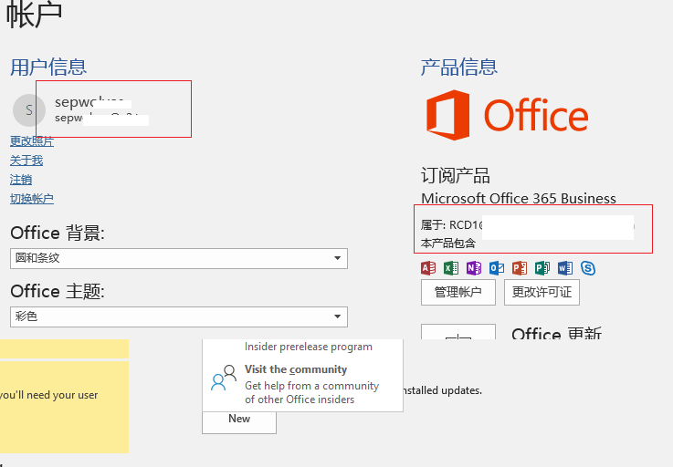
Task: Click the 用户信息 heading
Action: point(48,67)
